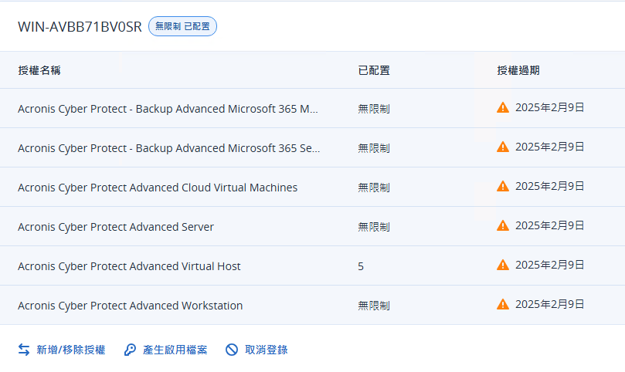Click 無限制 in Microsoft 365 Se... row
The width and height of the screenshot is (625, 372).
(x=374, y=148)
